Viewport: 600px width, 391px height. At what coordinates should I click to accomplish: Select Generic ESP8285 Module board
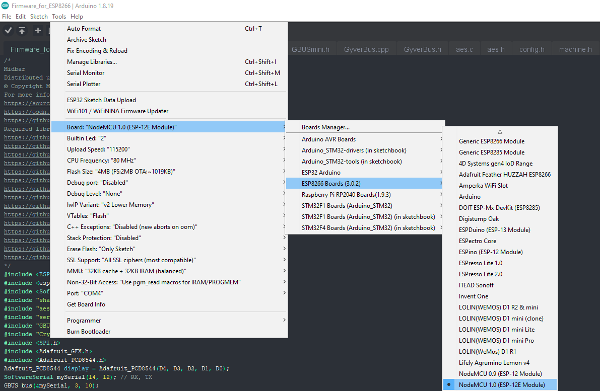[500, 152]
